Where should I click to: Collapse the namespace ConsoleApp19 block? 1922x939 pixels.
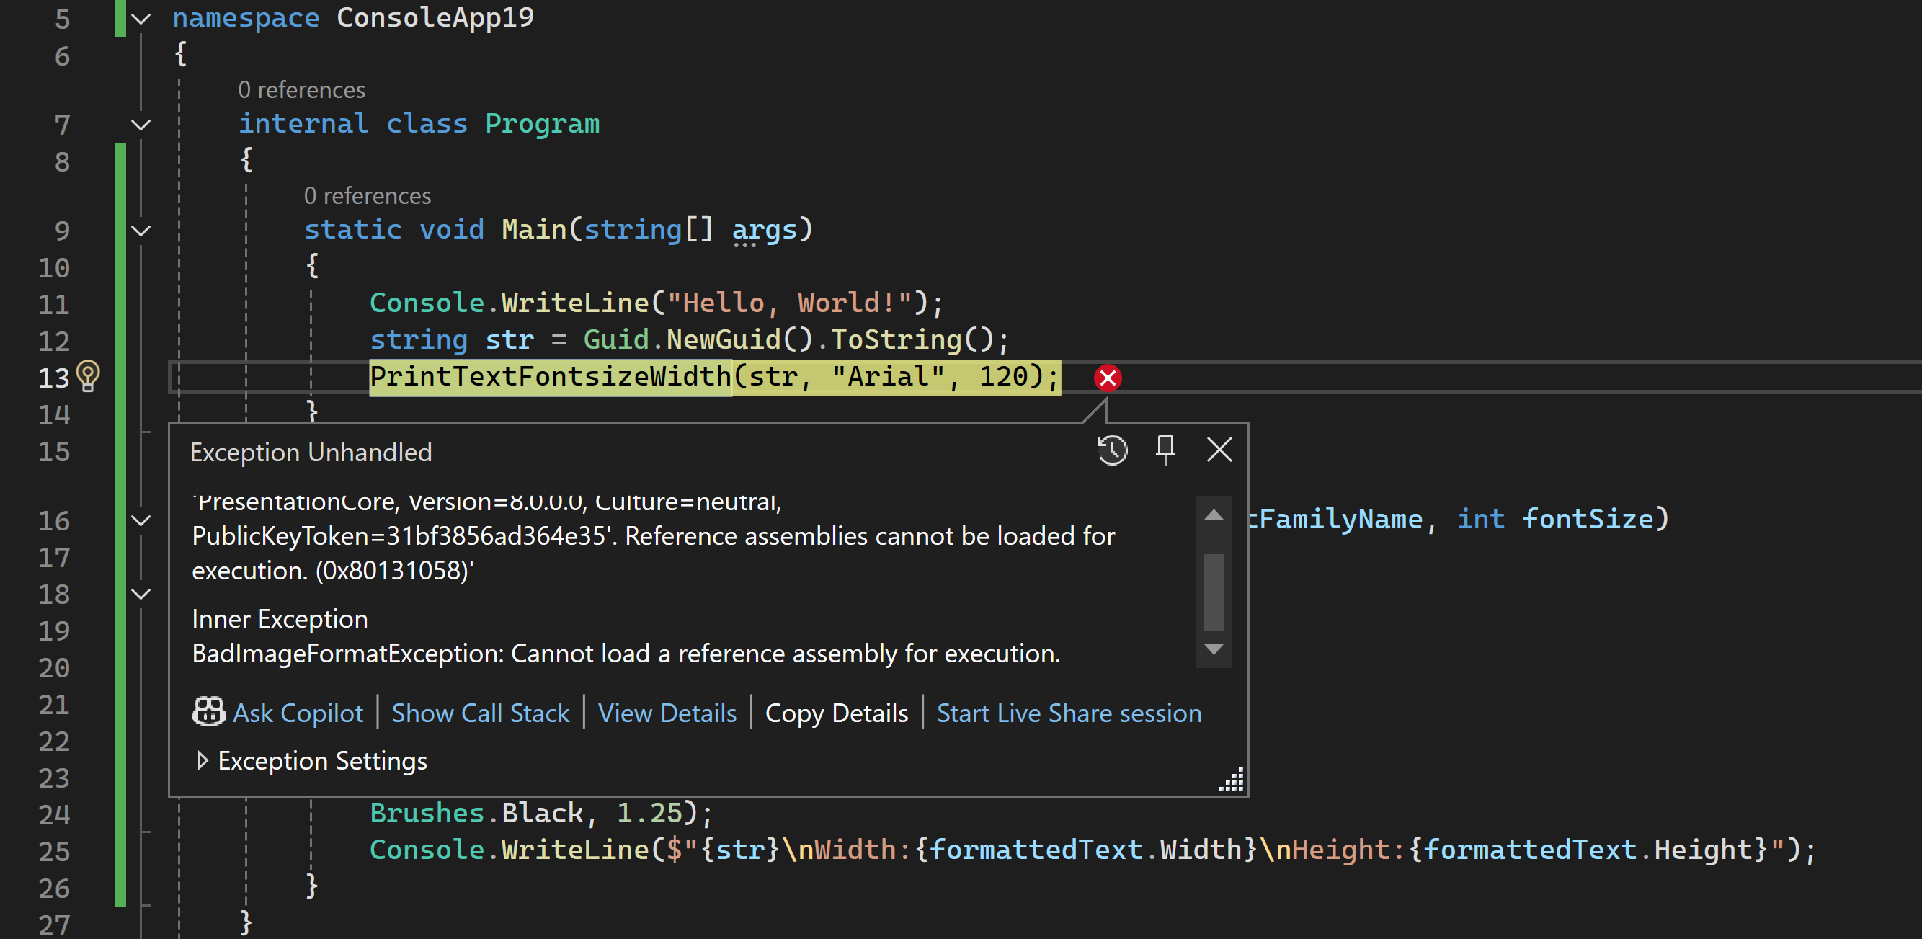coord(141,19)
